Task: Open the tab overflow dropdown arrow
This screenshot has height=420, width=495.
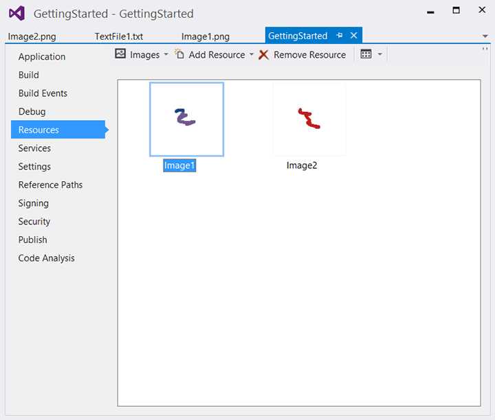Action: click(x=485, y=36)
